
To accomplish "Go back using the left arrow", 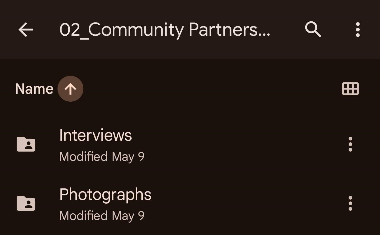I will tap(26, 29).
